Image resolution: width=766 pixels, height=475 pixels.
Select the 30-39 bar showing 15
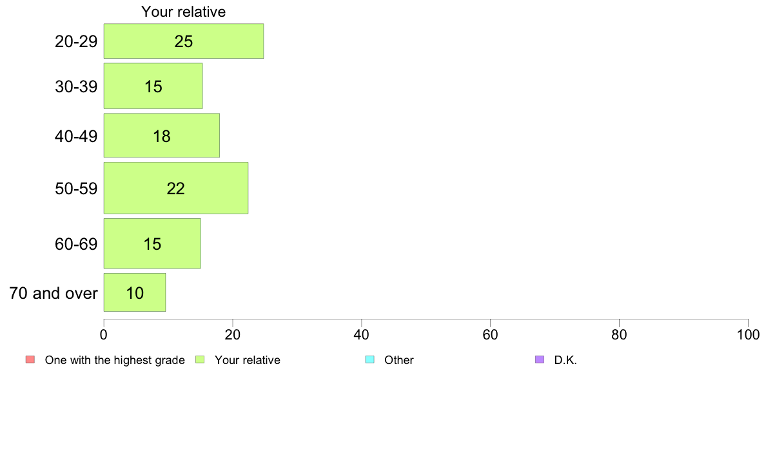(x=153, y=86)
